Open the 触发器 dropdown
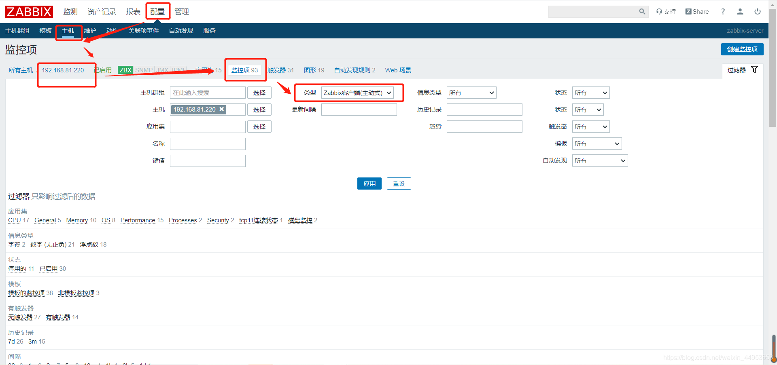This screenshot has width=777, height=365. [x=591, y=127]
